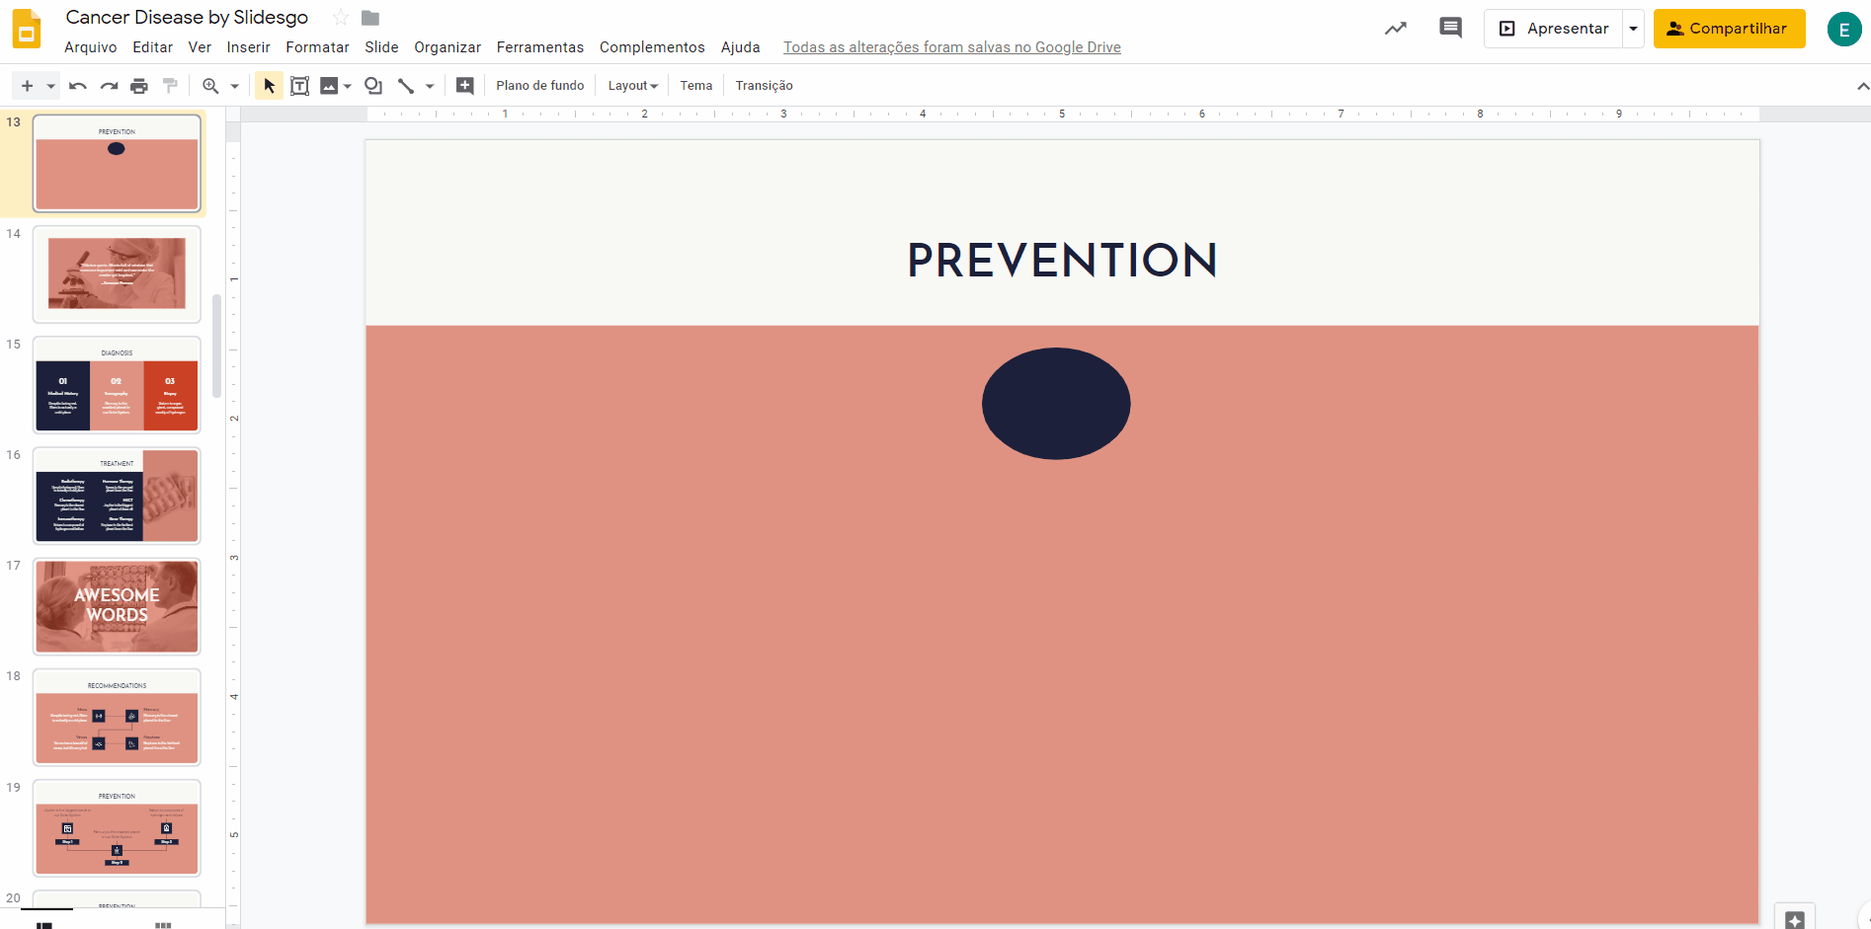Open the Ferramentas menu
This screenshot has width=1871, height=929.
[540, 47]
